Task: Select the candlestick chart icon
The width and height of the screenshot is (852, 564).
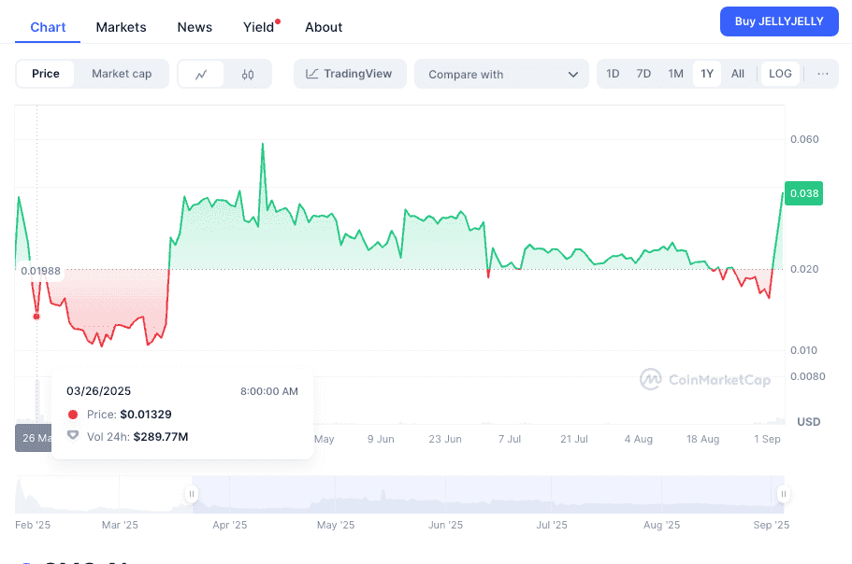Action: (248, 75)
